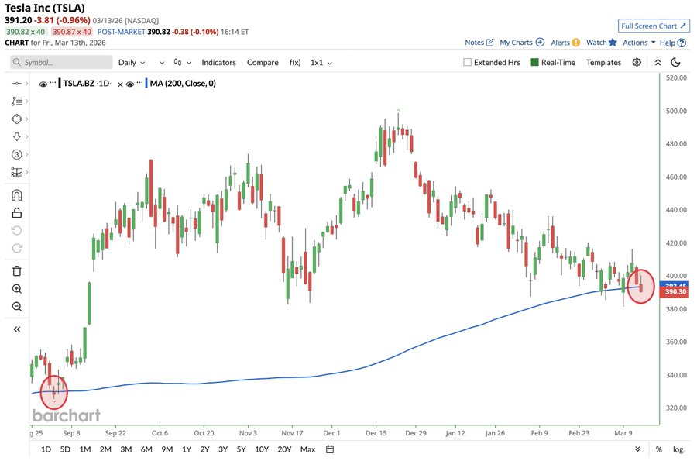Open the Indicators menu
Image resolution: width=697 pixels, height=461 pixels.
pyautogui.click(x=218, y=62)
